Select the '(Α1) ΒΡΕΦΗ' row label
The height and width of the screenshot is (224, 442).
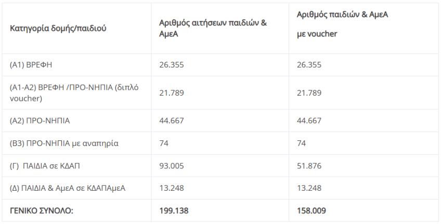point(31,65)
